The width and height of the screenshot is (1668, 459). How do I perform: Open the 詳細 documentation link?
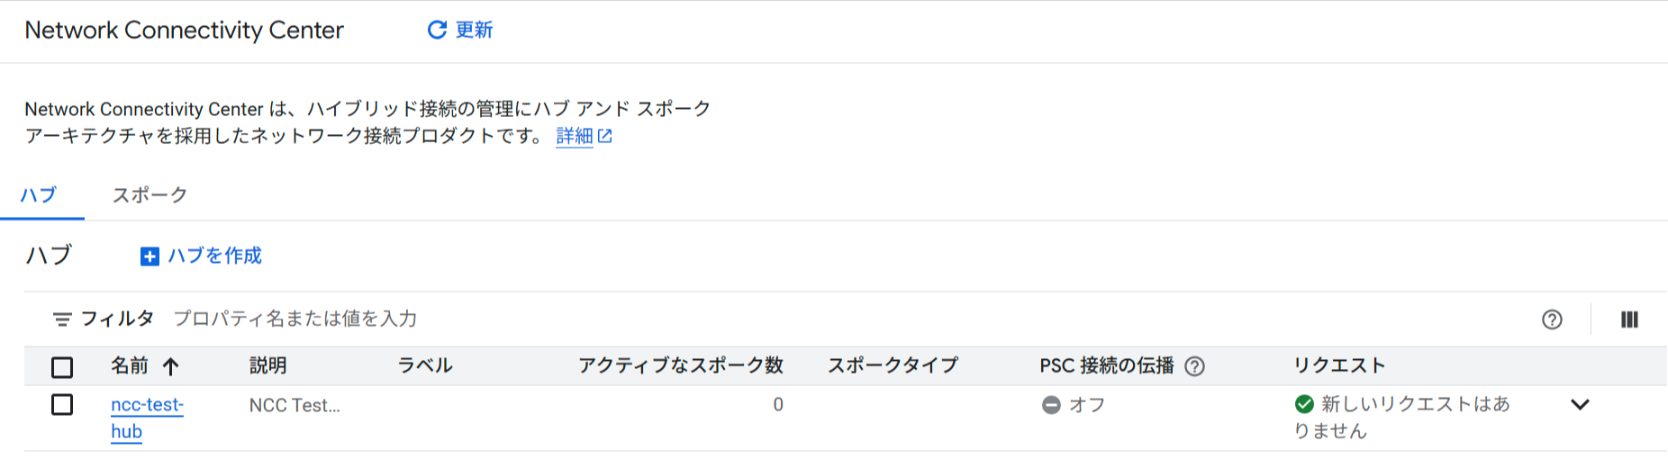click(575, 136)
